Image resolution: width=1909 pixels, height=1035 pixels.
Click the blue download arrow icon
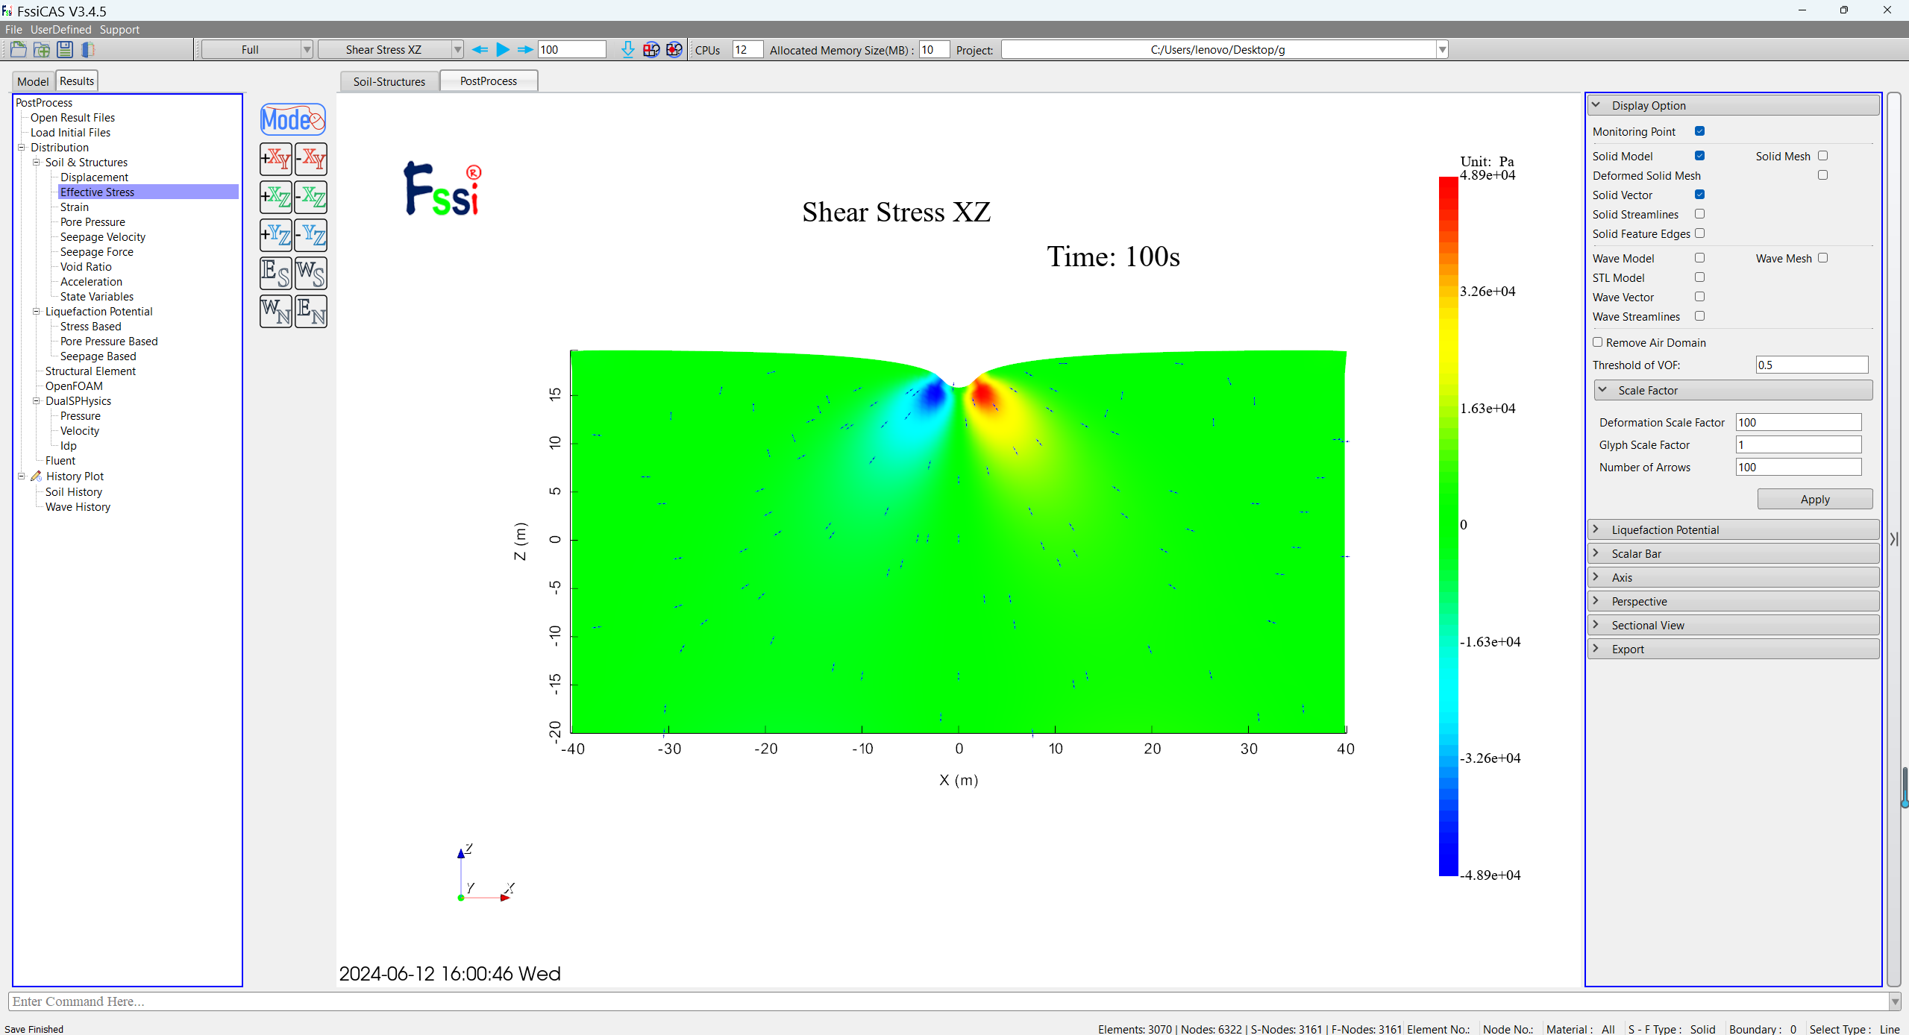click(628, 50)
